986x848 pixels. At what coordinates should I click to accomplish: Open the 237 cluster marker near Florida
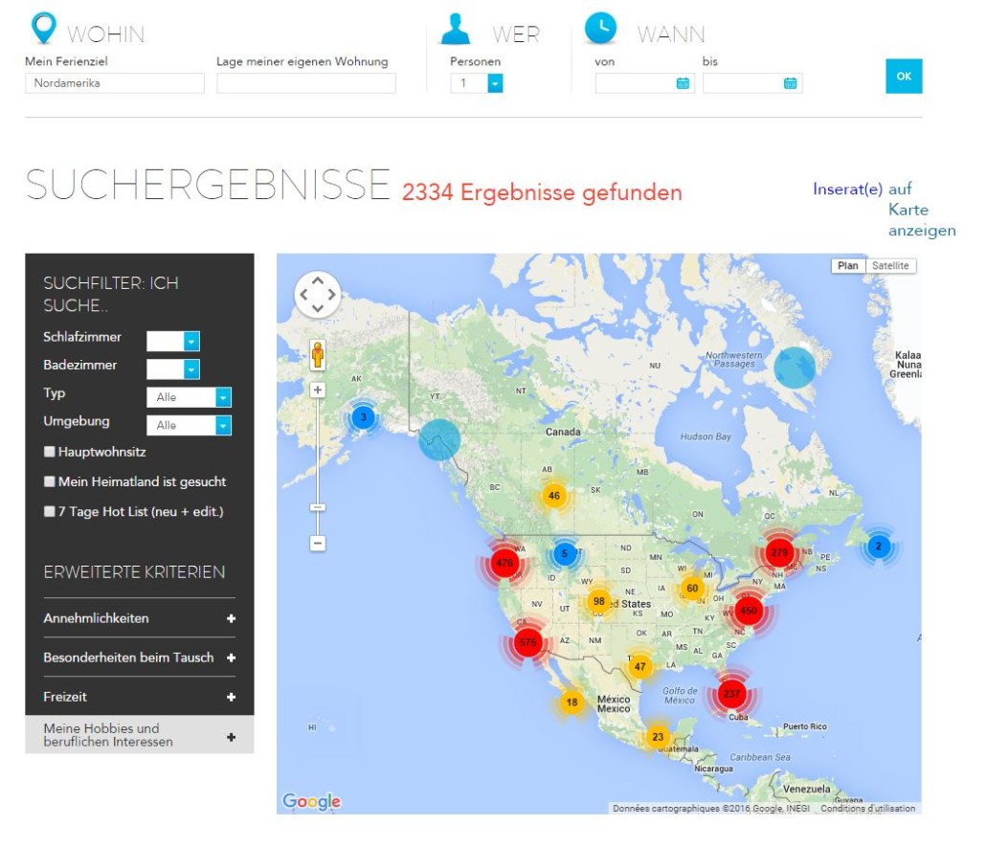pyautogui.click(x=730, y=693)
